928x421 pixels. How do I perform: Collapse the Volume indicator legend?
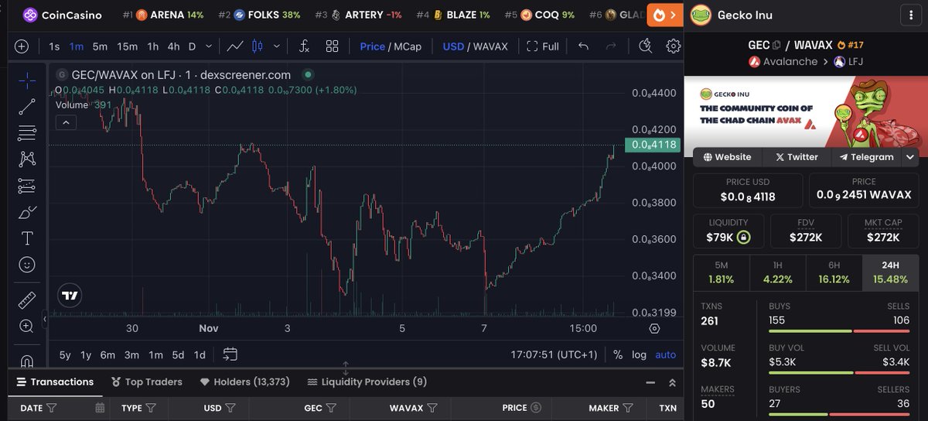(66, 122)
